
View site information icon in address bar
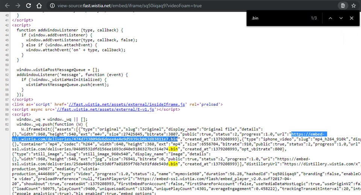coord(52,6)
